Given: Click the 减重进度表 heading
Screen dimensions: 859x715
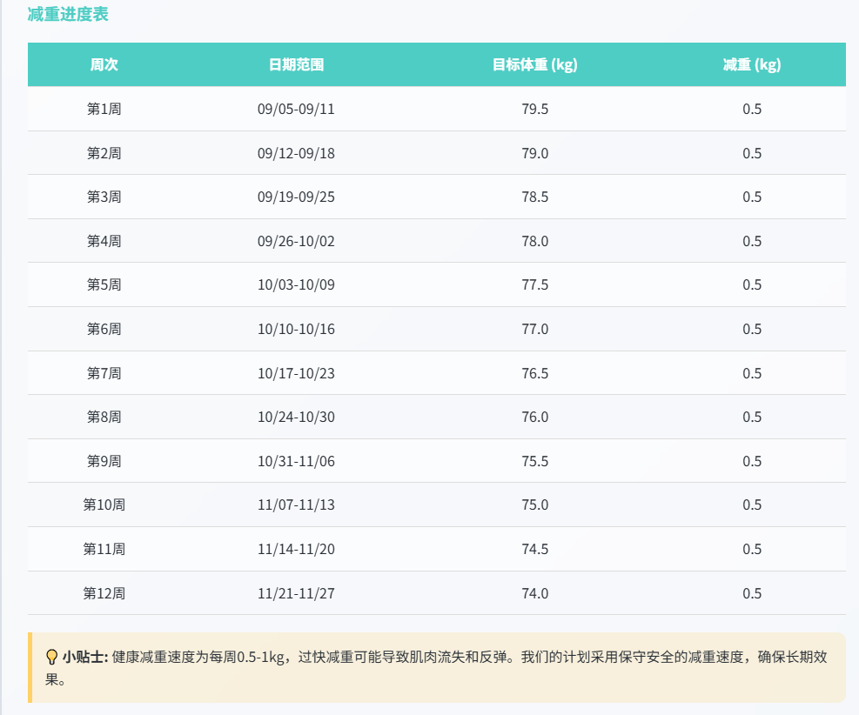Looking at the screenshot, I should pyautogui.click(x=68, y=14).
